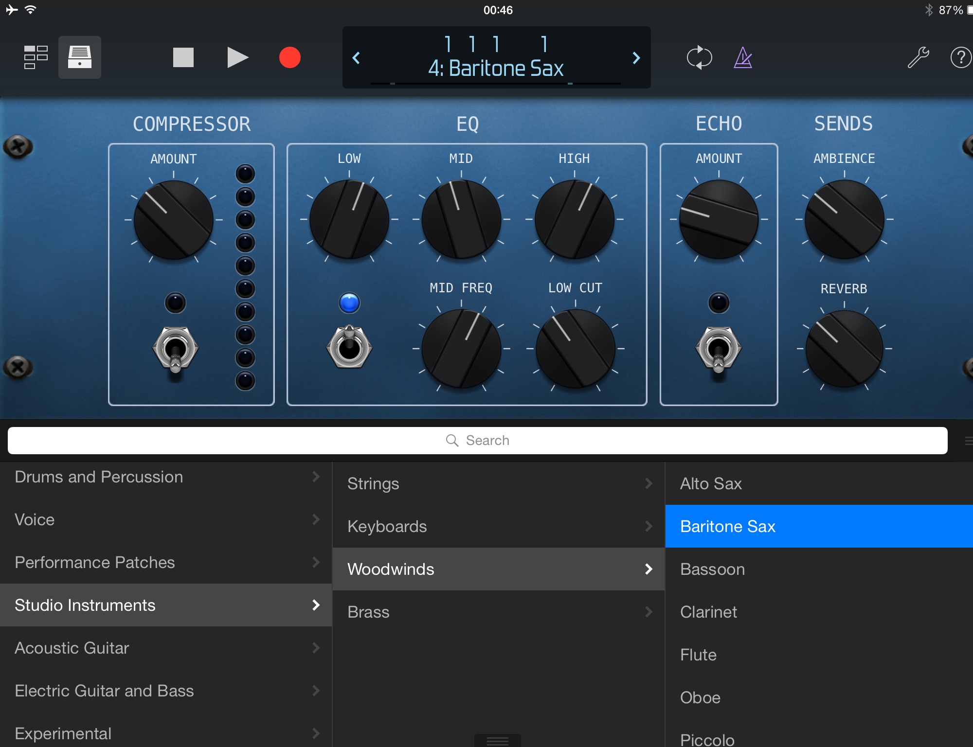Open help with the question mark icon
This screenshot has height=747, width=973.
click(960, 57)
